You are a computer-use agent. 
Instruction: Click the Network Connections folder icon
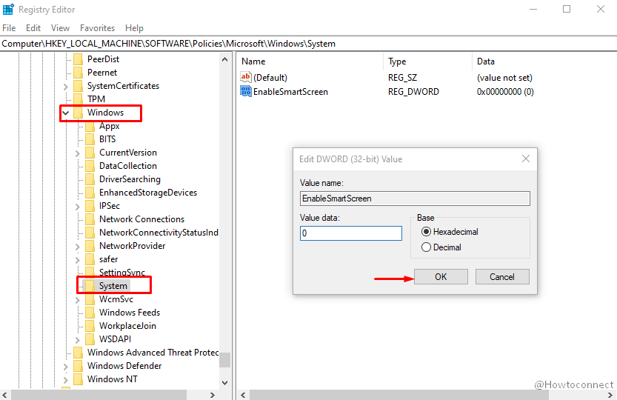[x=90, y=219]
